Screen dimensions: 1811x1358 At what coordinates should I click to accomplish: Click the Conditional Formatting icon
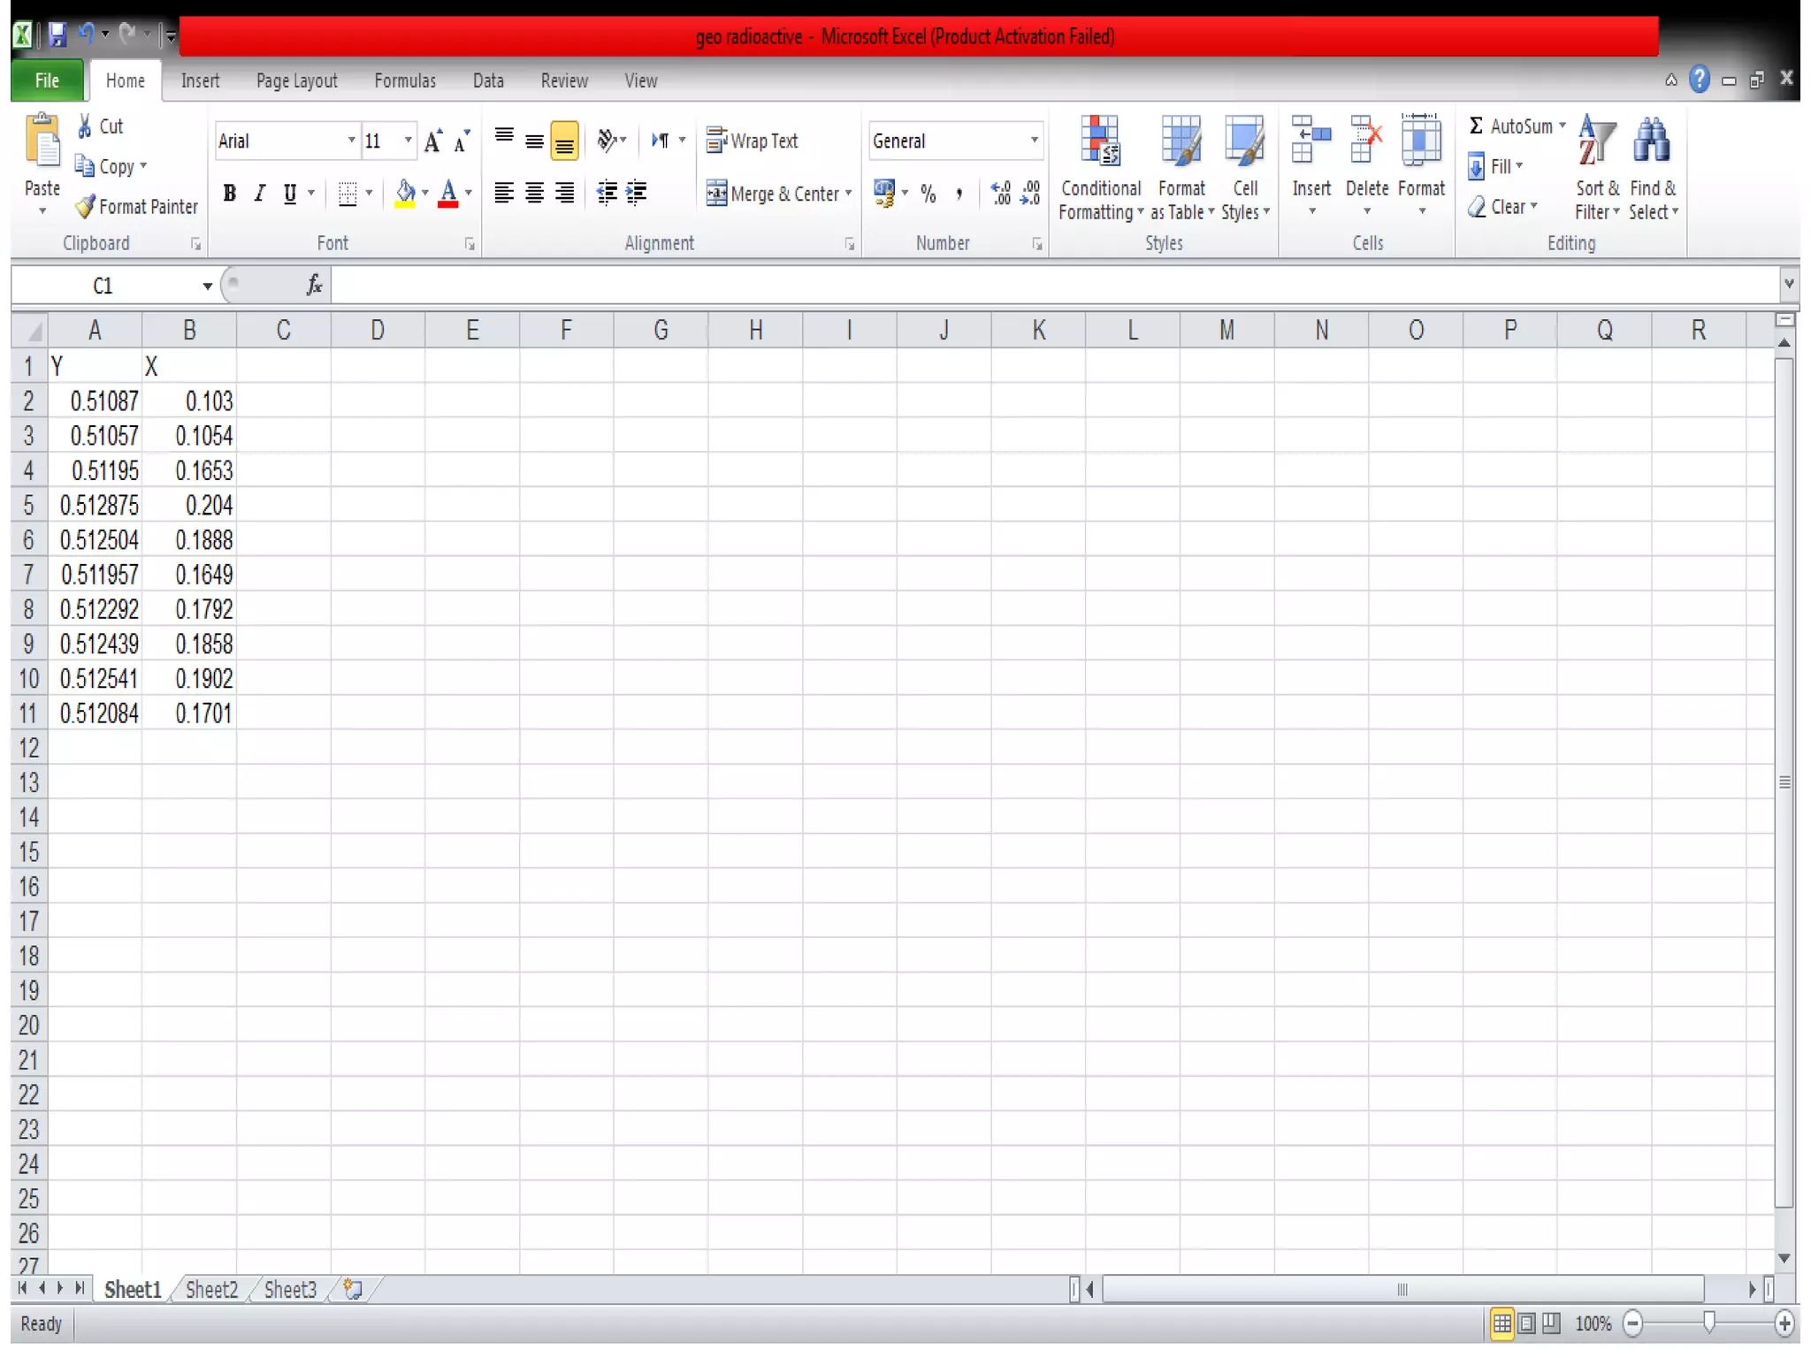pyautogui.click(x=1100, y=141)
